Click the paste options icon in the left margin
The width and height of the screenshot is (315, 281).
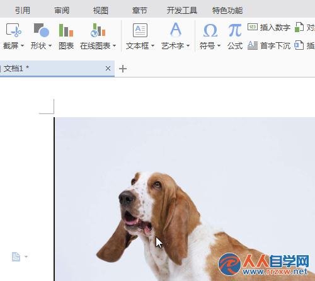(x=16, y=256)
